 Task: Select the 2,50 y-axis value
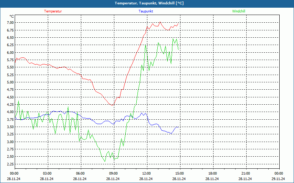11,157
